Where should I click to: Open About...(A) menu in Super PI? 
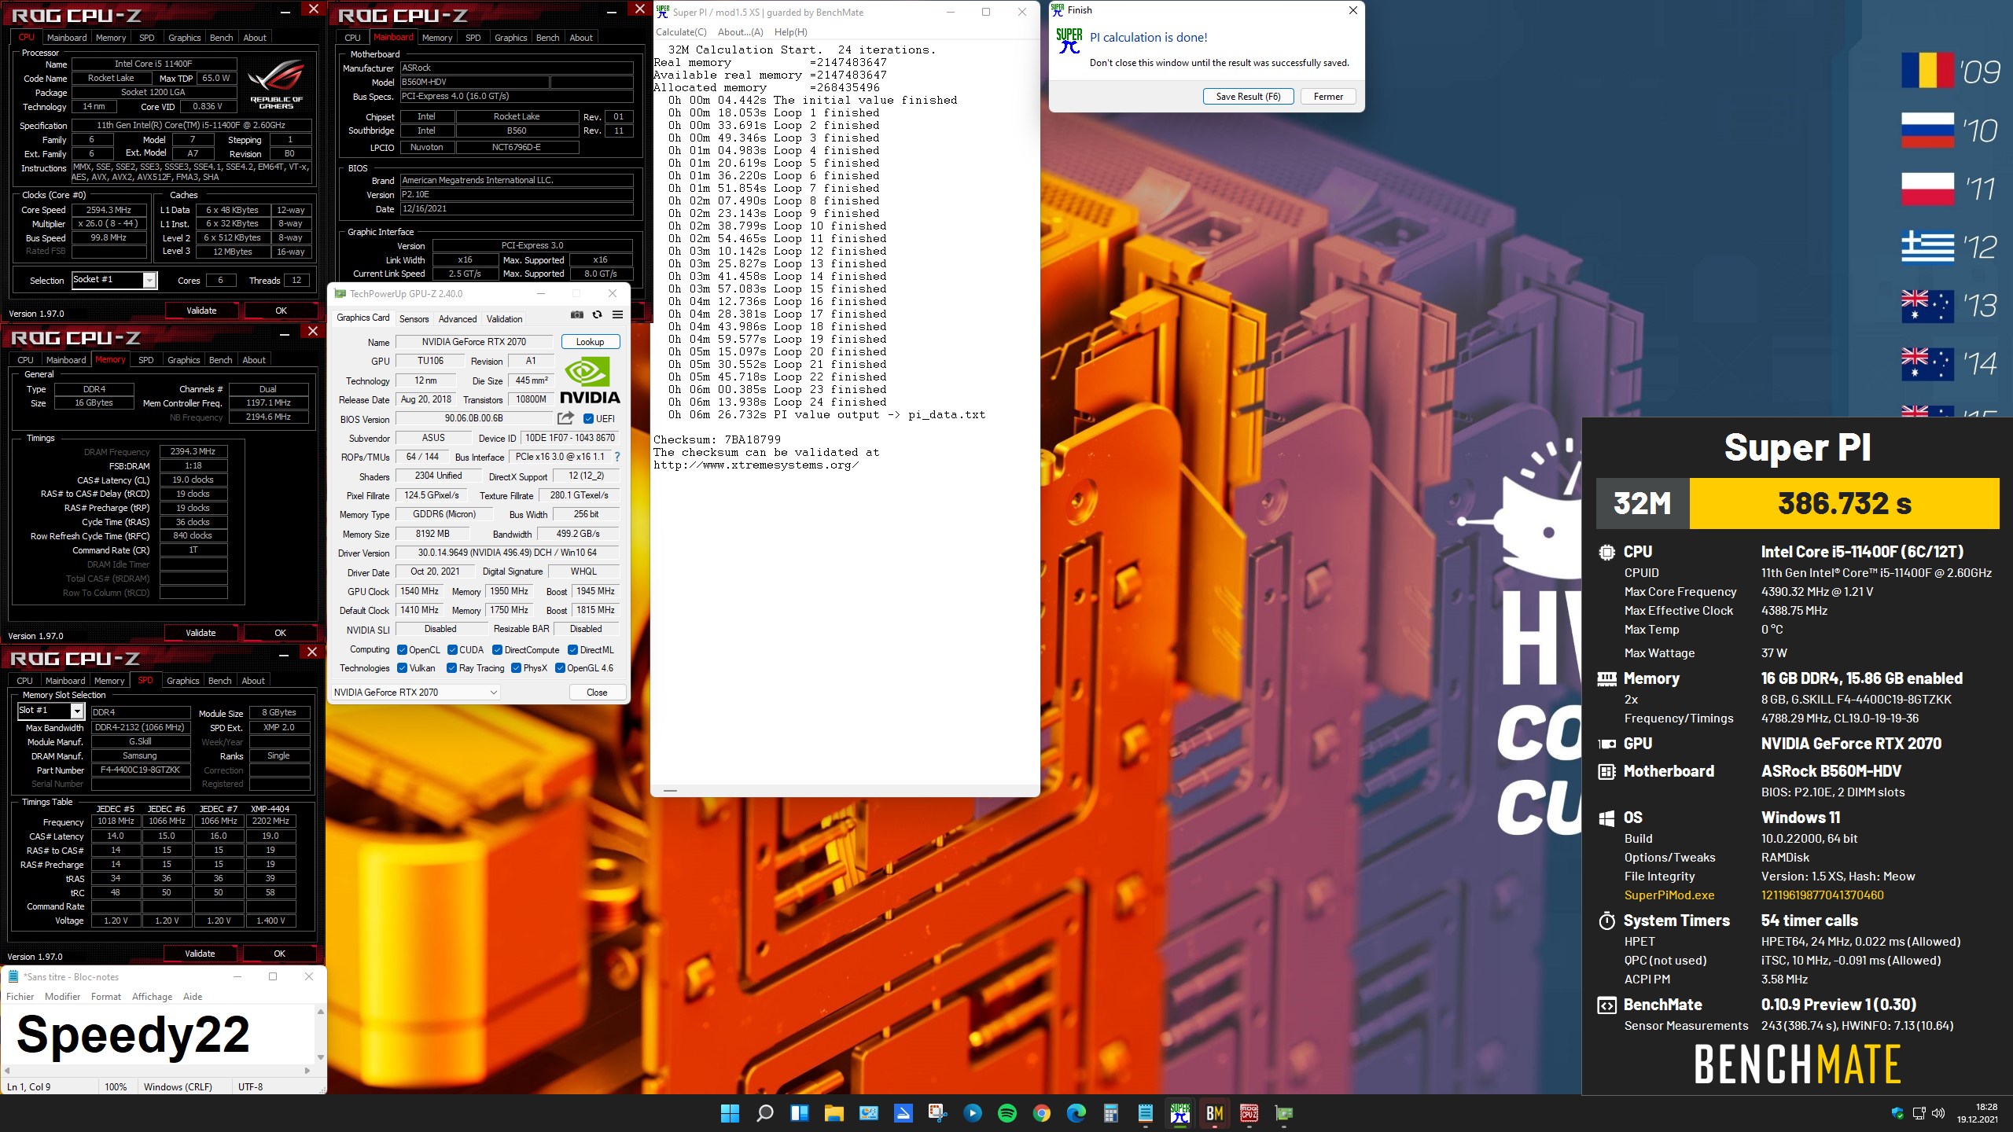(740, 32)
